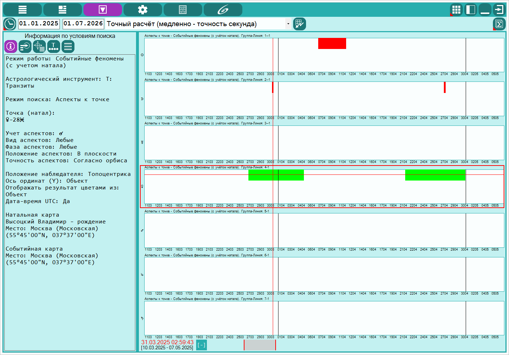Image resolution: width=509 pixels, height=355 pixels.
Task: Click the dotted rows list icon
Action: [x=68, y=46]
